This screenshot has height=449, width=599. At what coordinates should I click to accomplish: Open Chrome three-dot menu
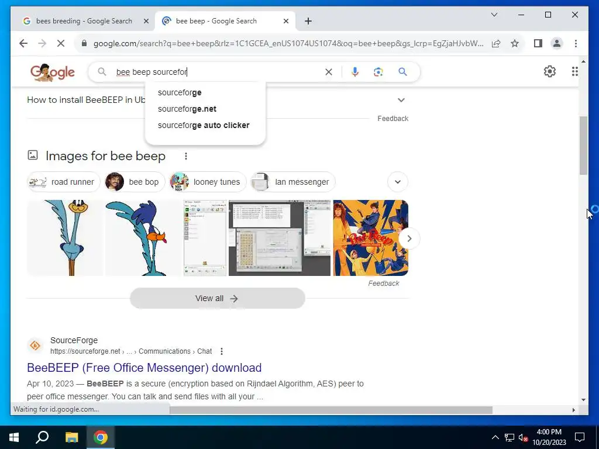coord(576,43)
